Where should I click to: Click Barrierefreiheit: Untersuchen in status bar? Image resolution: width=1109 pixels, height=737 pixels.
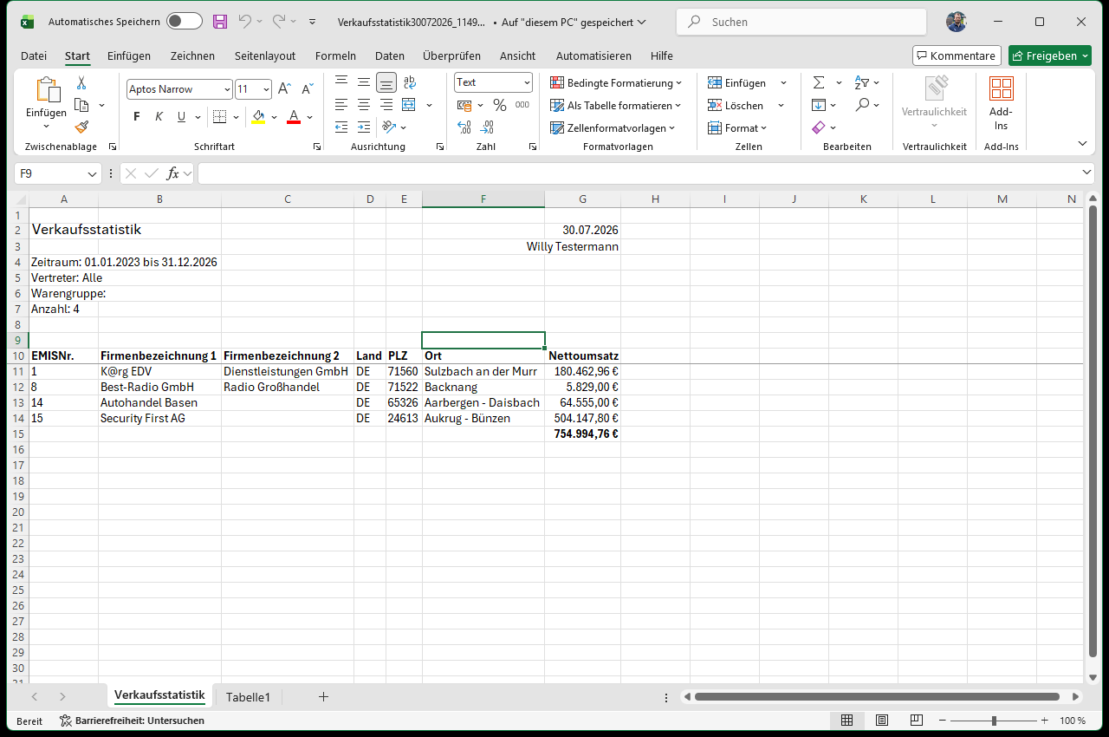point(132,721)
